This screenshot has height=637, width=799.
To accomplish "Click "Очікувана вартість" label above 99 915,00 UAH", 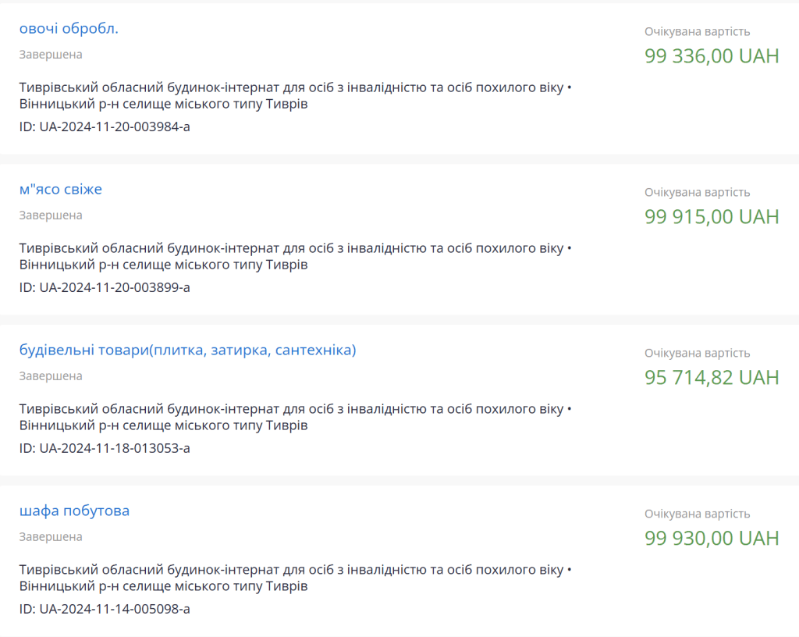I will click(x=698, y=193).
